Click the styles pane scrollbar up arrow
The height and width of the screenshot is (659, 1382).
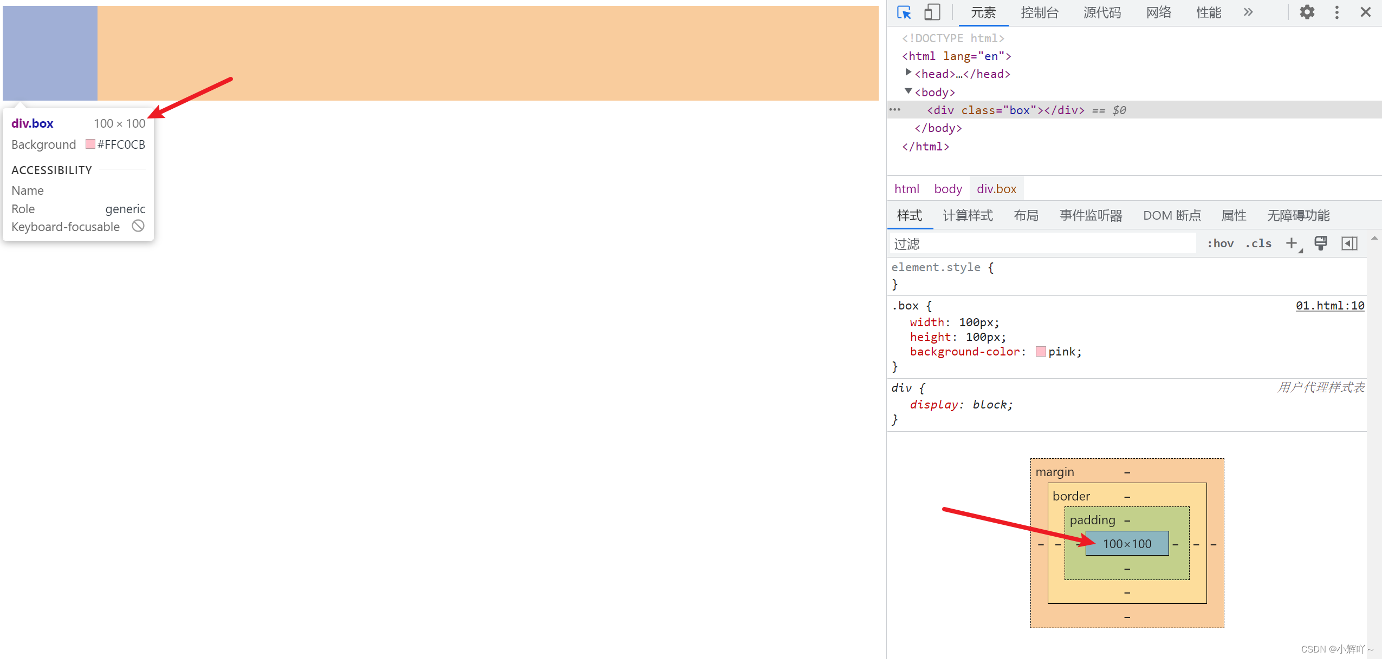pyautogui.click(x=1374, y=239)
